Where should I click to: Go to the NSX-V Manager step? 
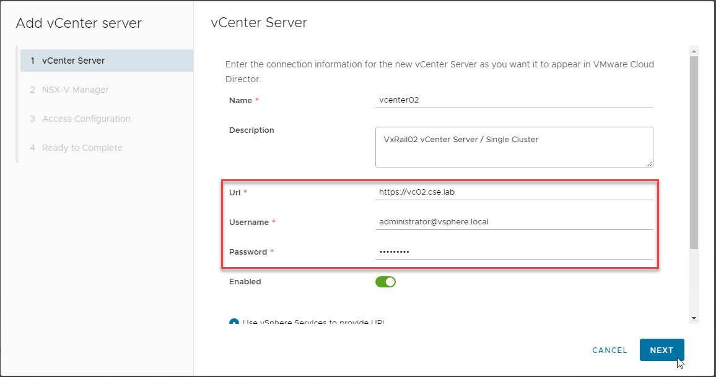pyautogui.click(x=75, y=90)
